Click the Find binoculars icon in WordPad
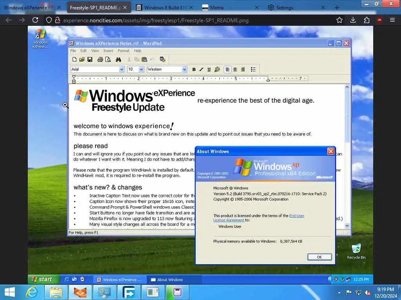 pyautogui.click(x=118, y=59)
